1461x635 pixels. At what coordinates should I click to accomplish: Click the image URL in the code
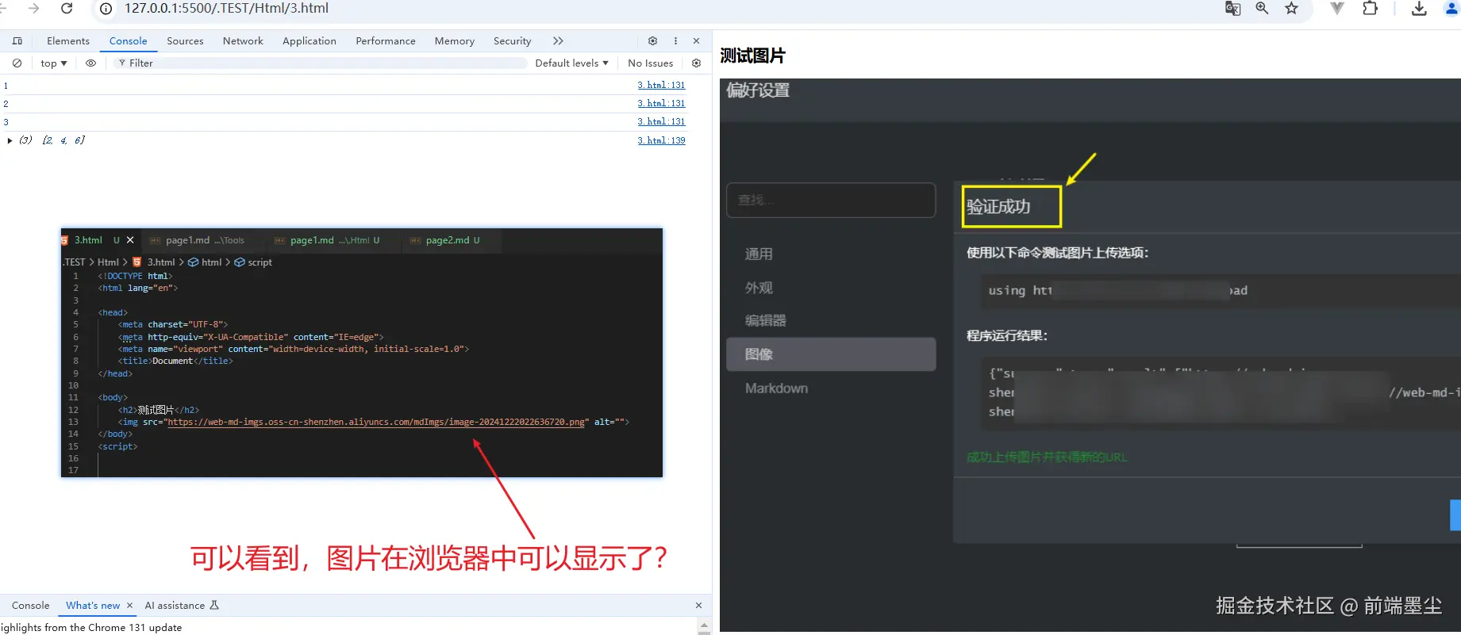point(377,423)
